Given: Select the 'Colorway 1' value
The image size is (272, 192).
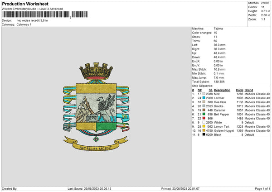Looking at the screenshot, I should [24, 24].
